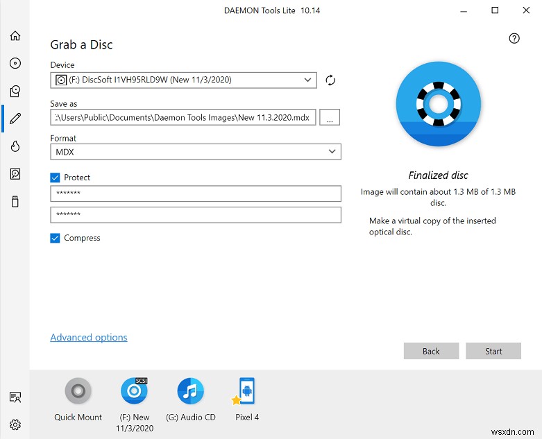542x439 pixels.
Task: Minimize the DAEMON Tools Lite window
Action: (x=464, y=10)
